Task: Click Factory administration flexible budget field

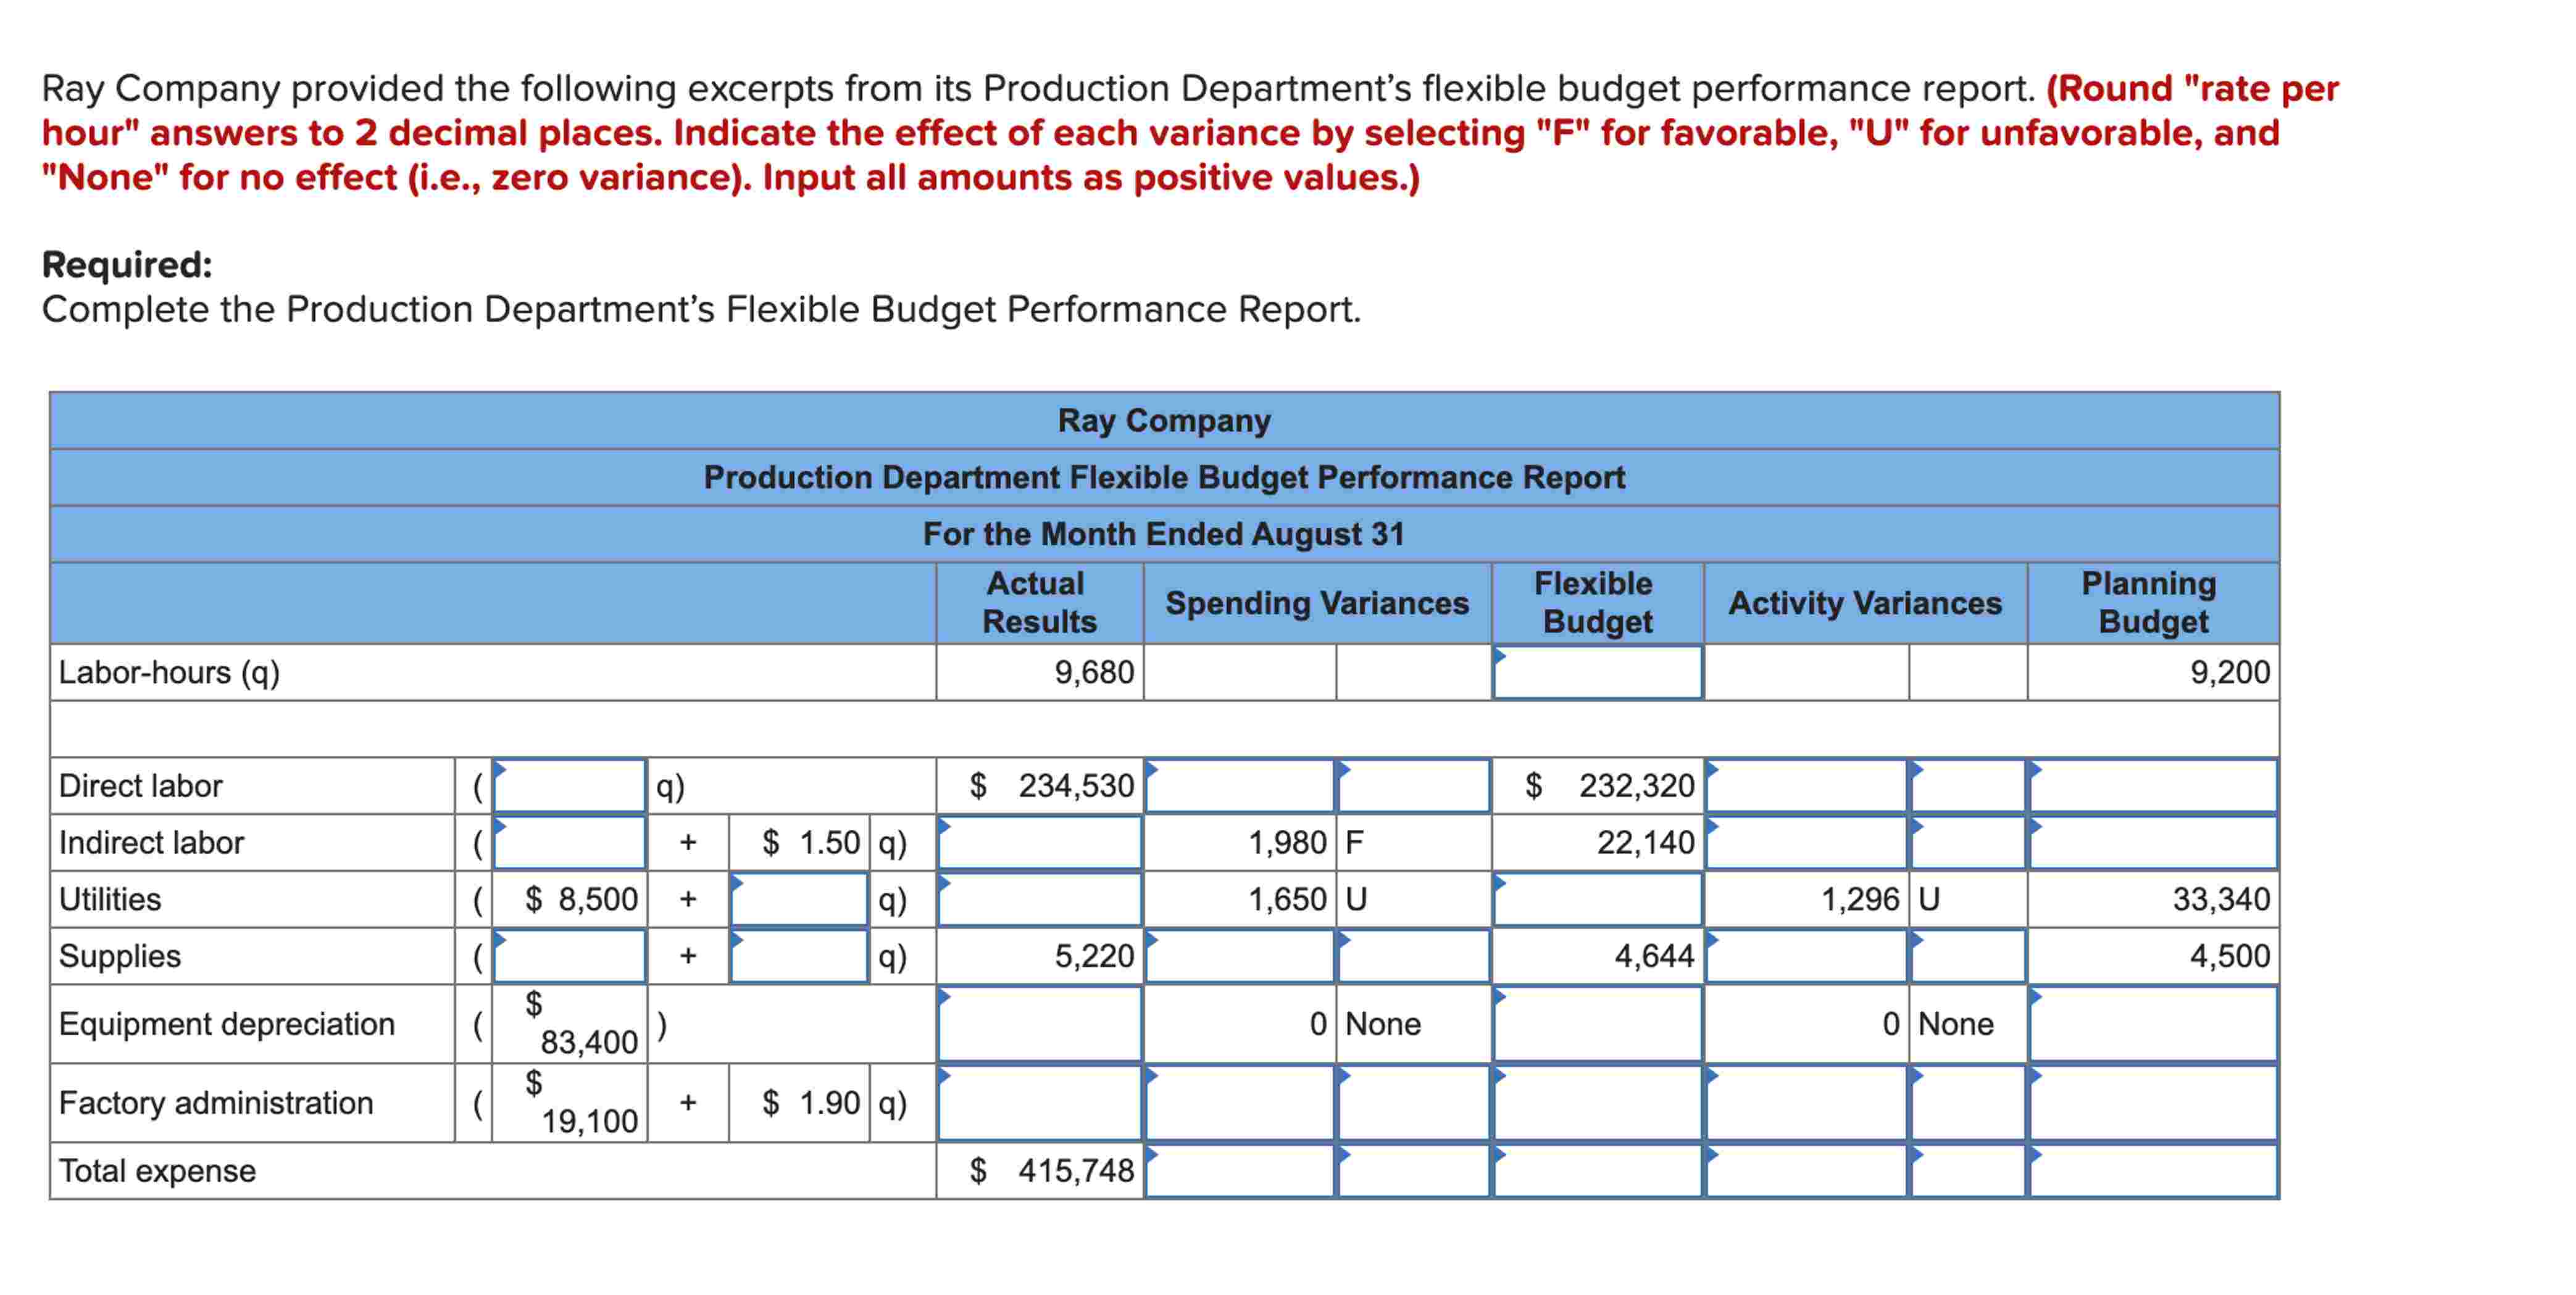Action: pyautogui.click(x=1597, y=1103)
